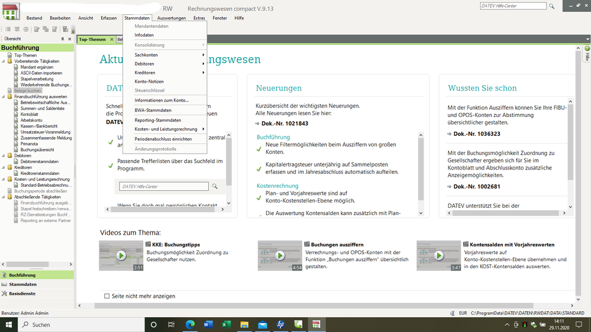Open the Mail app from the taskbar

click(x=262, y=324)
